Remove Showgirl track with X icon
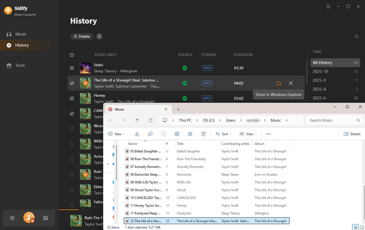Screen dimensions: 365x230 coord(291,83)
